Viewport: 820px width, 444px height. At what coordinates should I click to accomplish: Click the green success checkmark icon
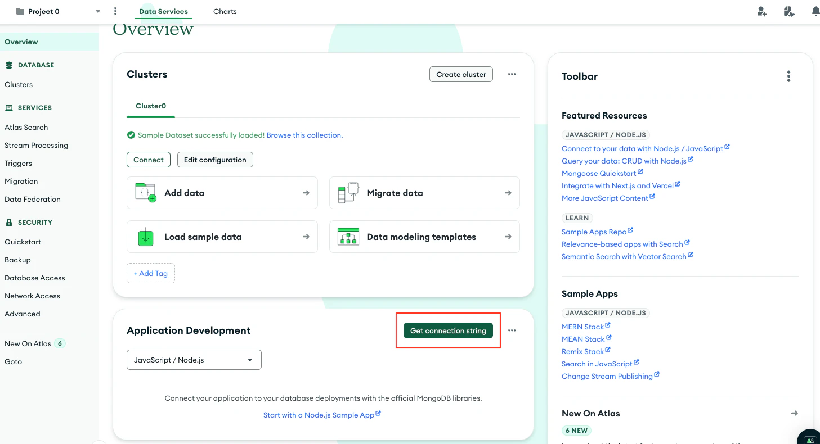(x=131, y=135)
